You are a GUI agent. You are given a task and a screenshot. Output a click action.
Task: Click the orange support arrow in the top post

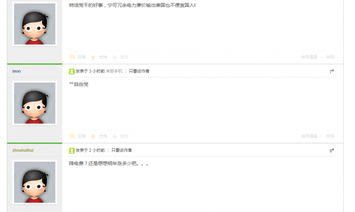pyautogui.click(x=93, y=57)
